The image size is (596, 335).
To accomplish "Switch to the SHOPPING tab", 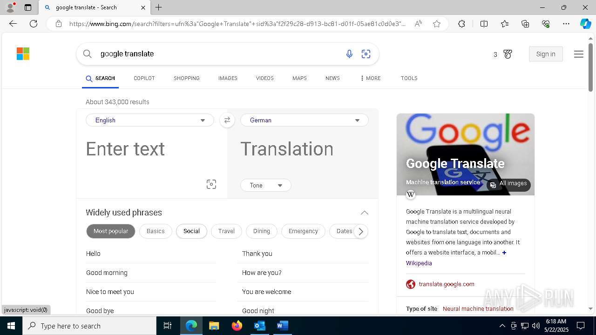I will [x=187, y=78].
